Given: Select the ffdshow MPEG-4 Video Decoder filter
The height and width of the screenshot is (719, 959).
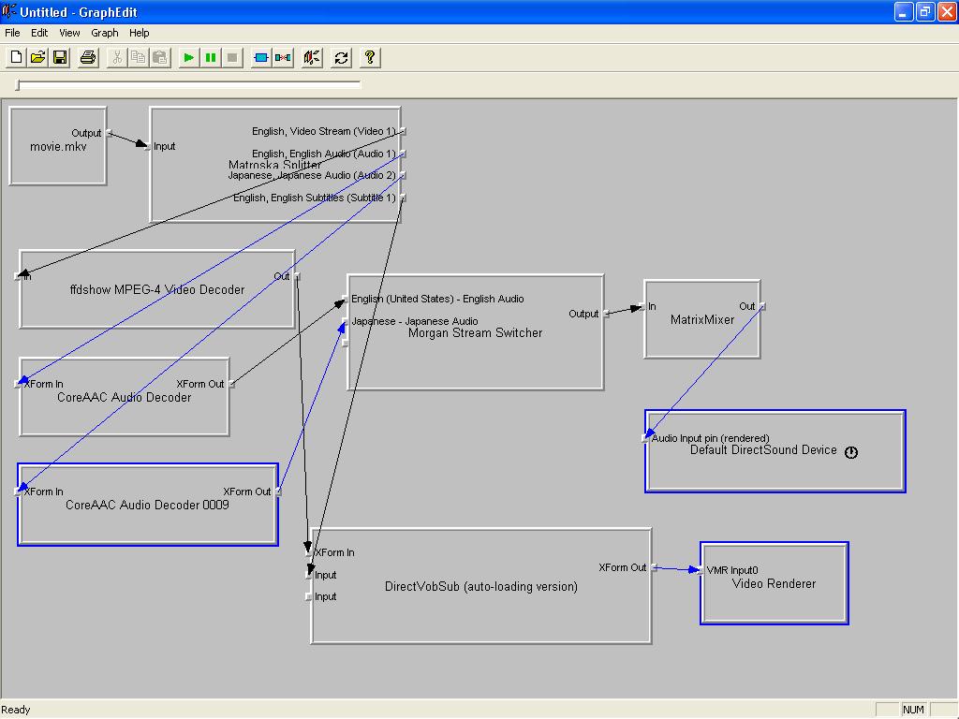Looking at the screenshot, I should [157, 290].
